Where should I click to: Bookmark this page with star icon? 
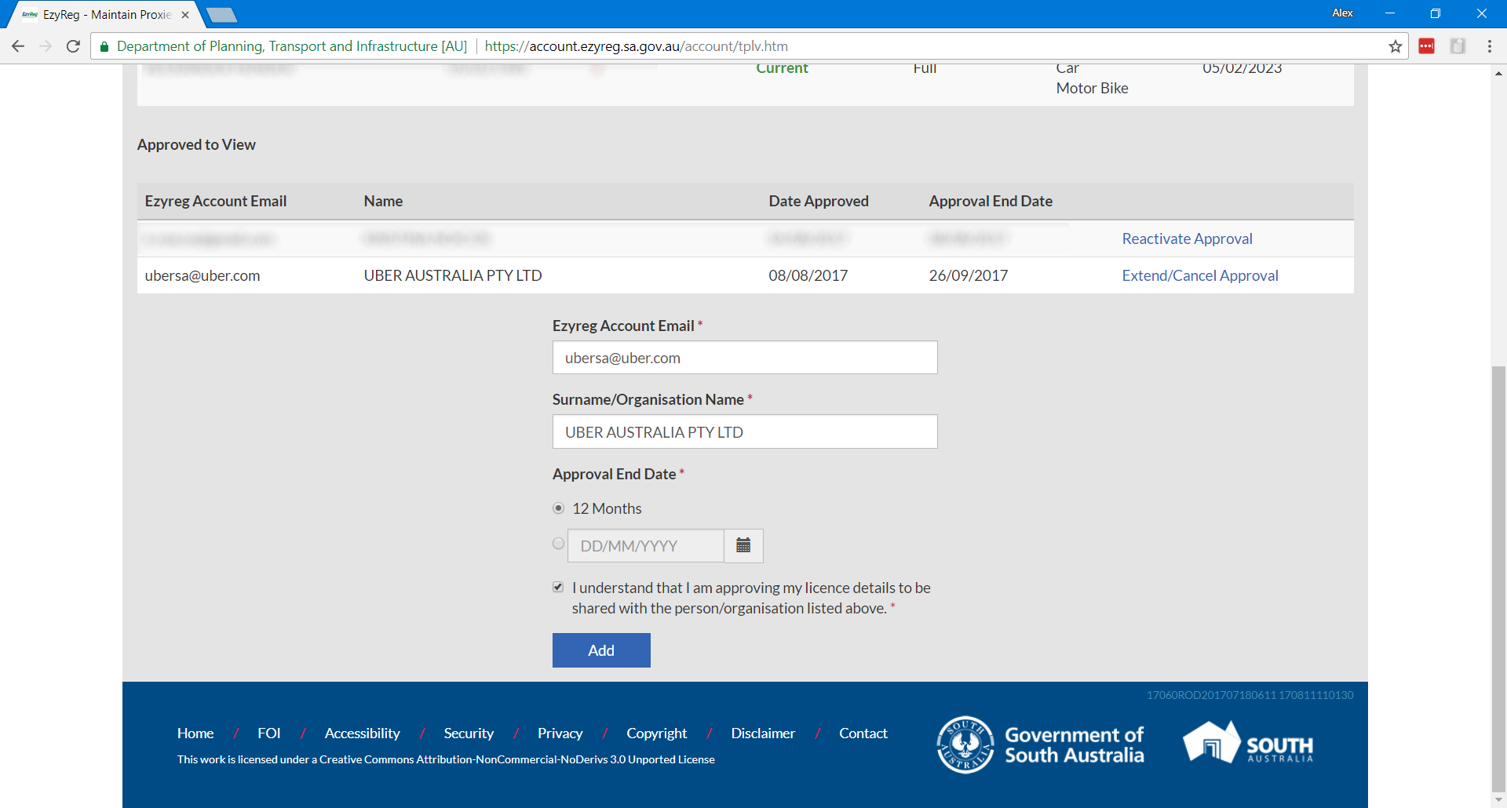click(1395, 46)
